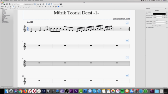Toggle the metronome button
Screen dimensions: 168x94
pyautogui.click(x=51, y=4)
